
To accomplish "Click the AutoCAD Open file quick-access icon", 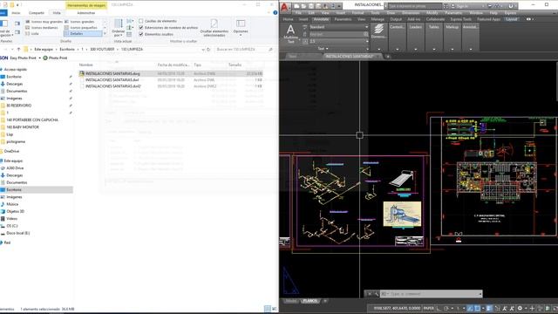I will pyautogui.click(x=303, y=6).
